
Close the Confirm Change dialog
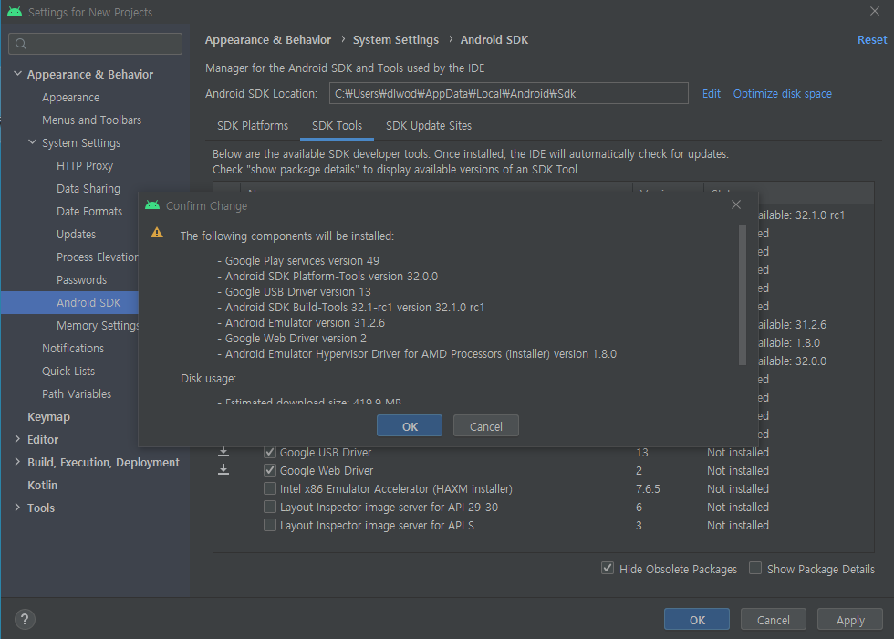pos(736,204)
